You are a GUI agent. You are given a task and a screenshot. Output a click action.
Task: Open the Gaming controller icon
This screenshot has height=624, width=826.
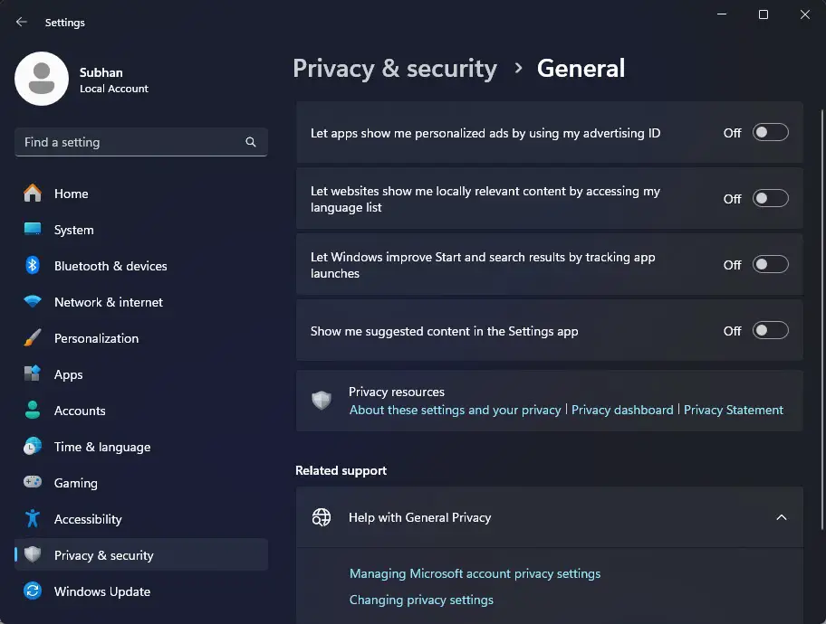coord(33,482)
